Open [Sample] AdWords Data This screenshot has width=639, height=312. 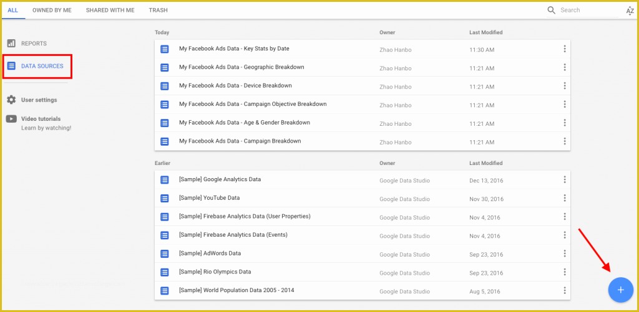click(x=210, y=253)
